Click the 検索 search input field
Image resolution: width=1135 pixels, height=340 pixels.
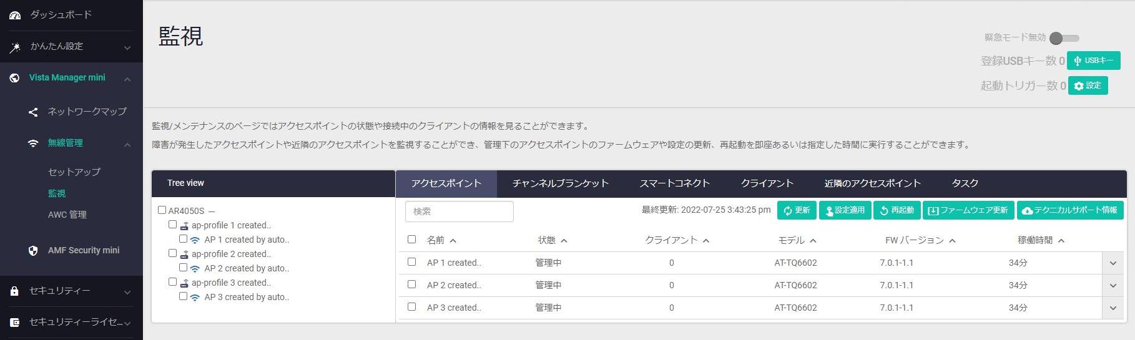pos(459,211)
